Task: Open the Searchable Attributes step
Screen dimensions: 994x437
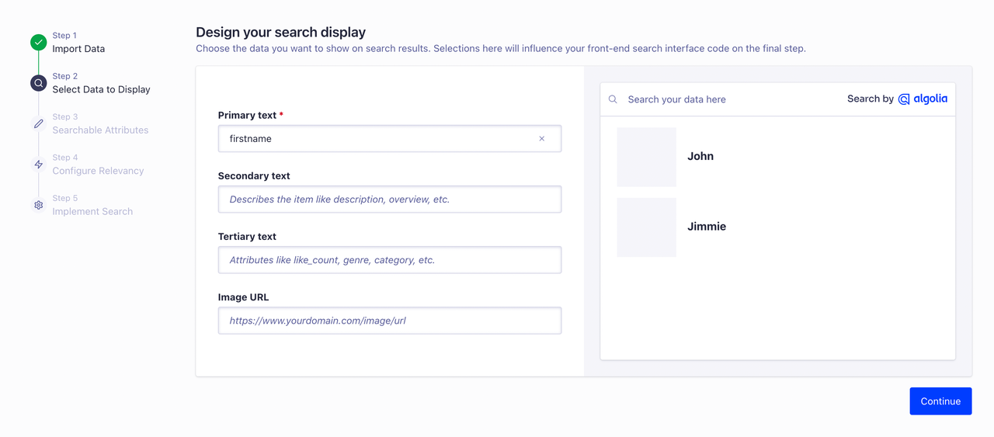Action: tap(100, 130)
